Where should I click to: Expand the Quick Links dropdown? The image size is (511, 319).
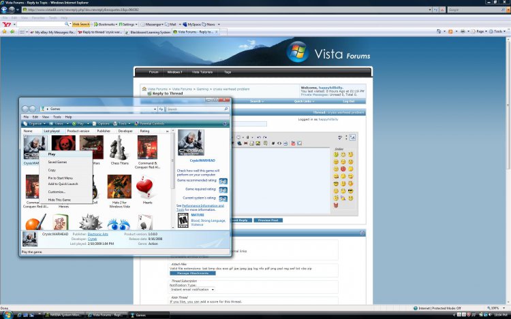point(304,101)
